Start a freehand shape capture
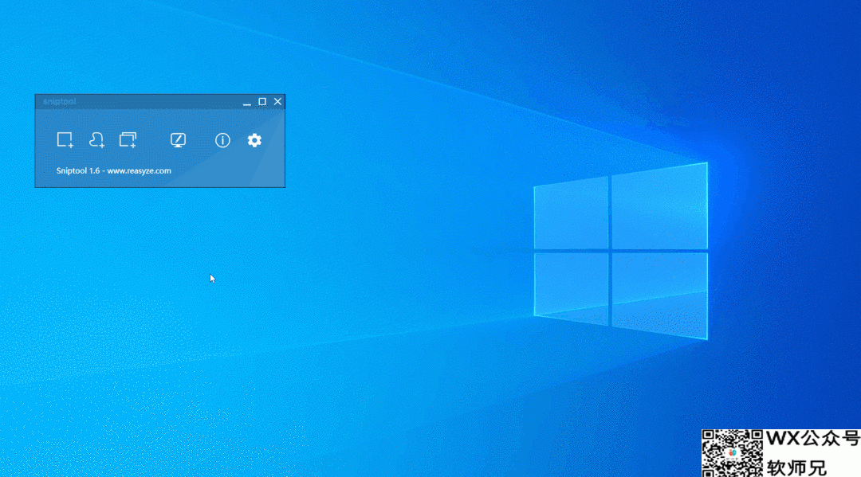The height and width of the screenshot is (477, 861). click(96, 140)
